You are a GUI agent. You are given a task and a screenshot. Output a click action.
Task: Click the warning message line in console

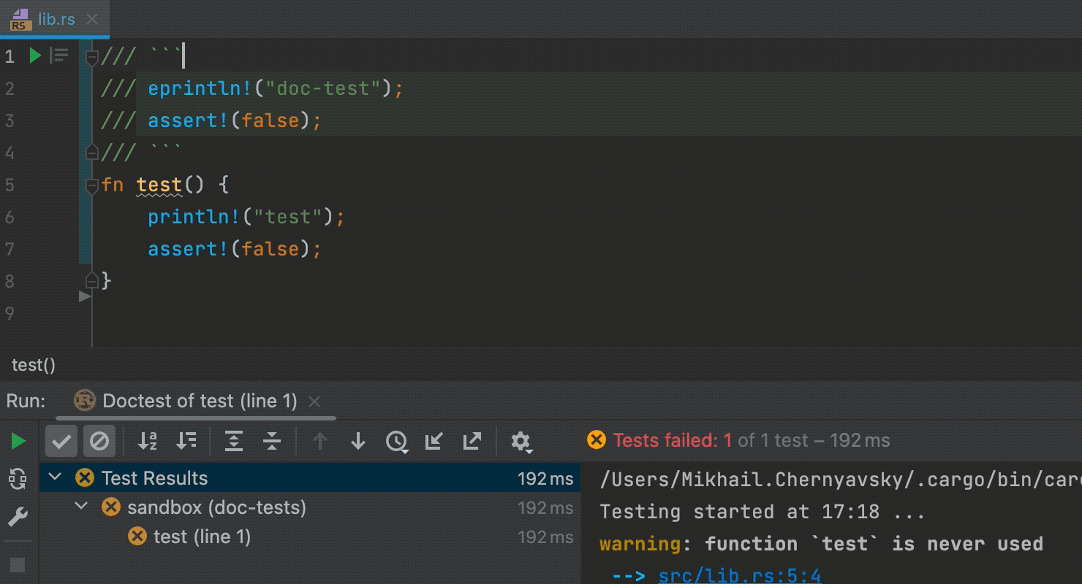821,544
